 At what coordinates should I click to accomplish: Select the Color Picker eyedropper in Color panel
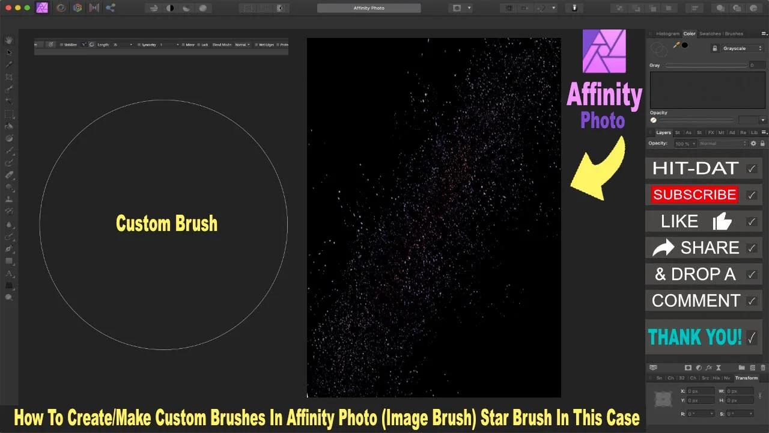677,45
